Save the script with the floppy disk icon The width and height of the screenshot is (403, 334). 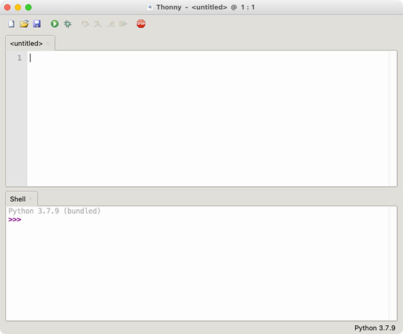[37, 24]
